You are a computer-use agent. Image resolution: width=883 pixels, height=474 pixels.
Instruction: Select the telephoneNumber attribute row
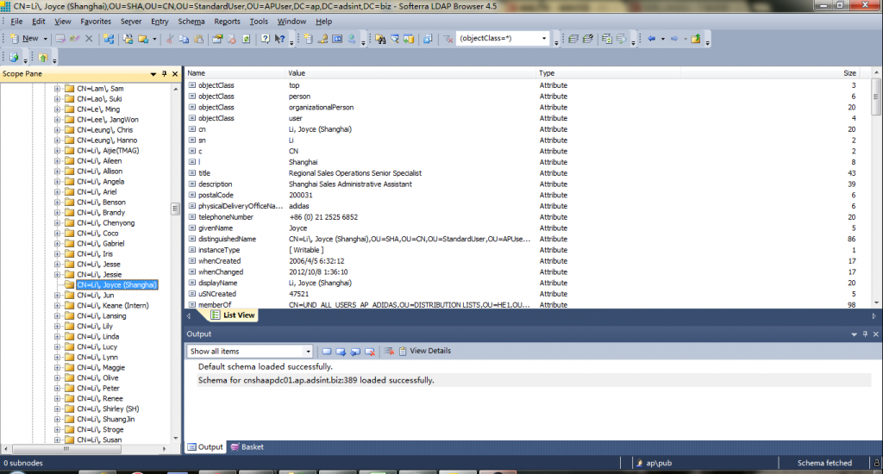coord(529,216)
